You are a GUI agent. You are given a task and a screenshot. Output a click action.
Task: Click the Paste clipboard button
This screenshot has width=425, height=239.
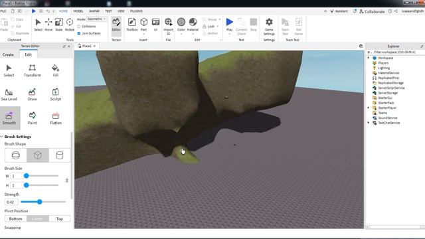coord(4,25)
